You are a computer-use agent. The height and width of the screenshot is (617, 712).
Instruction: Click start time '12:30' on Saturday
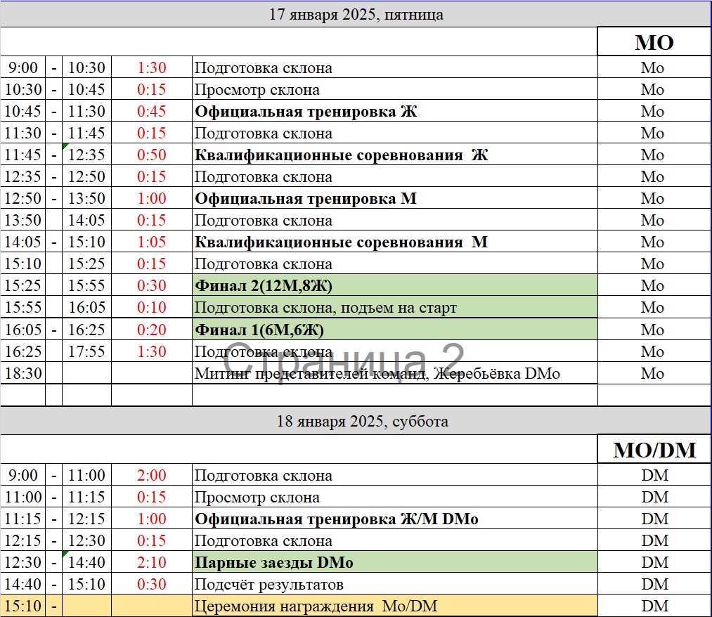click(23, 562)
